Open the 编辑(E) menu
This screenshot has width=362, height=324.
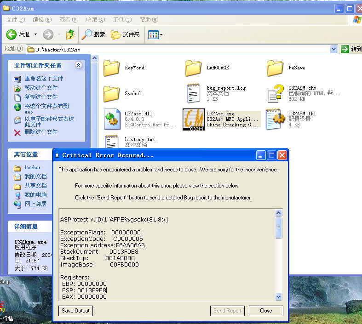coord(42,20)
